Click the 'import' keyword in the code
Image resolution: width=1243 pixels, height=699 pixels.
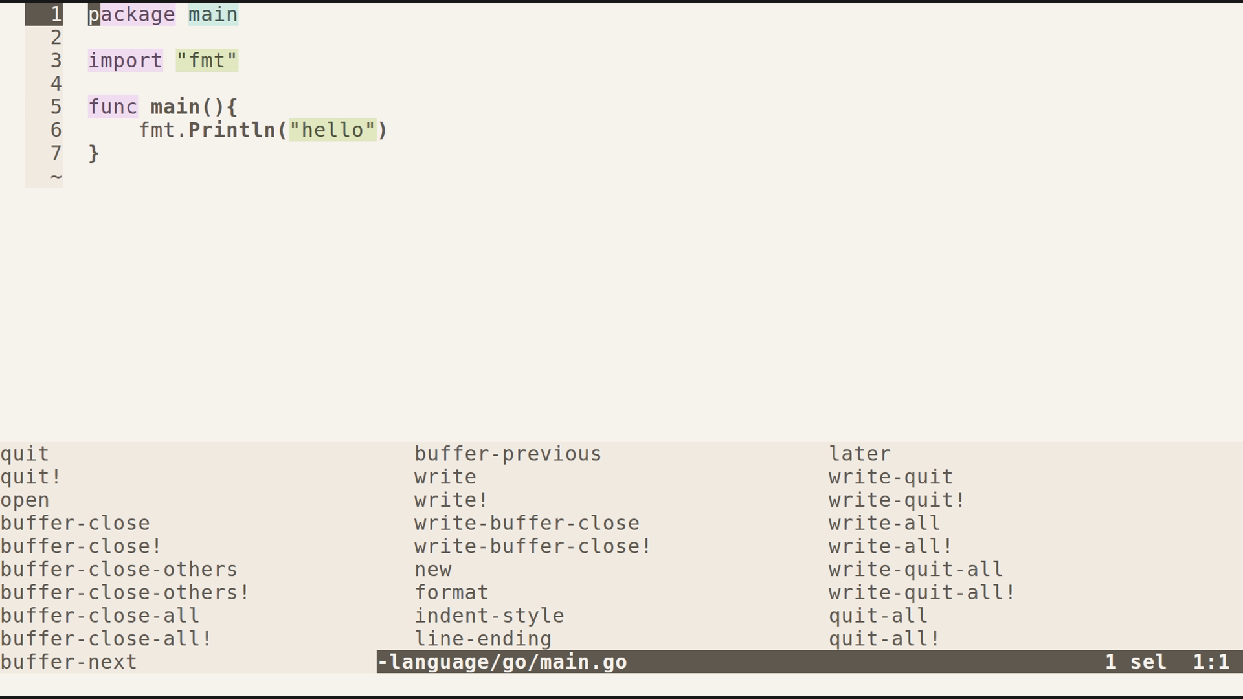[x=125, y=61]
